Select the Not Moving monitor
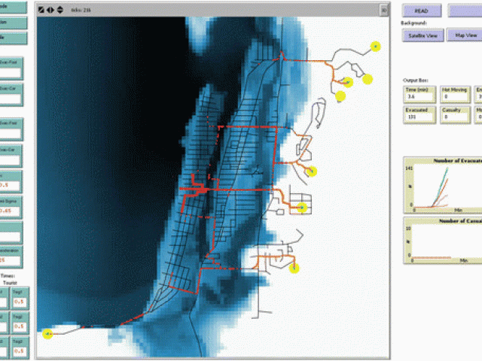Viewport: 482px width, 361px height. coord(455,94)
